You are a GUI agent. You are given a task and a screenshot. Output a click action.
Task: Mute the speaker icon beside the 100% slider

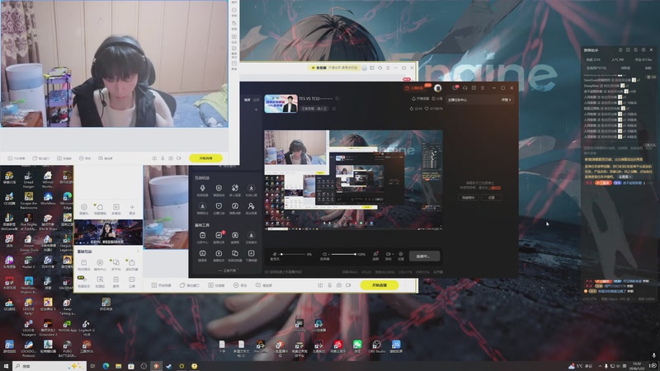click(x=323, y=255)
